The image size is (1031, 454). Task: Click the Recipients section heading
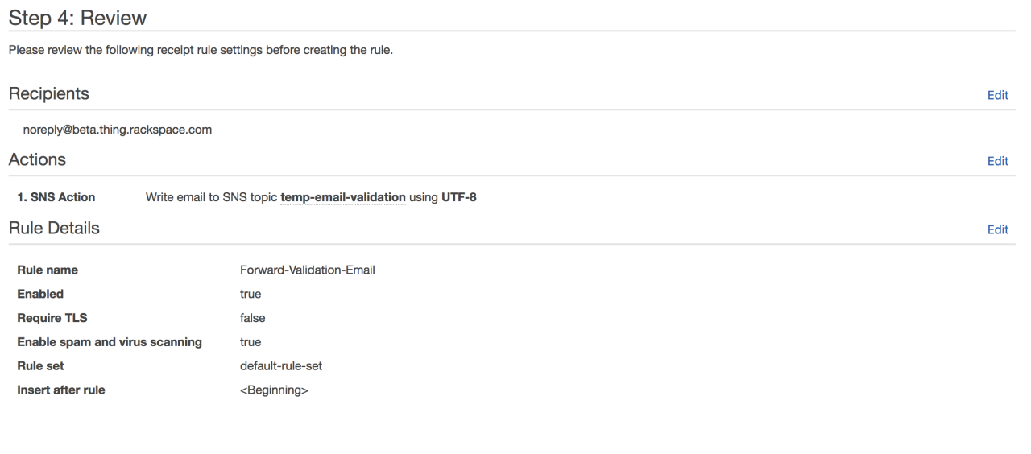[49, 94]
